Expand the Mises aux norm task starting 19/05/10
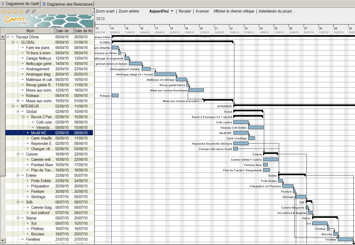Viewport: 355px width, 245px height. coord(18,101)
